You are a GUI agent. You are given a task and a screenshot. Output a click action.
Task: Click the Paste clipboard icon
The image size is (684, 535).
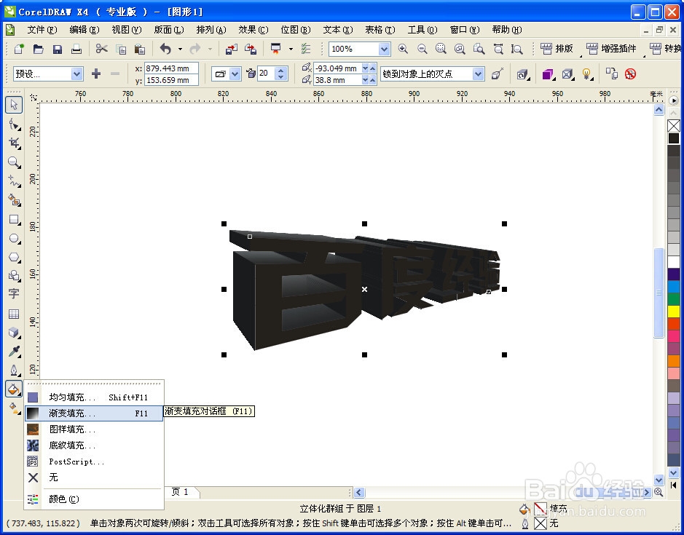click(x=140, y=49)
